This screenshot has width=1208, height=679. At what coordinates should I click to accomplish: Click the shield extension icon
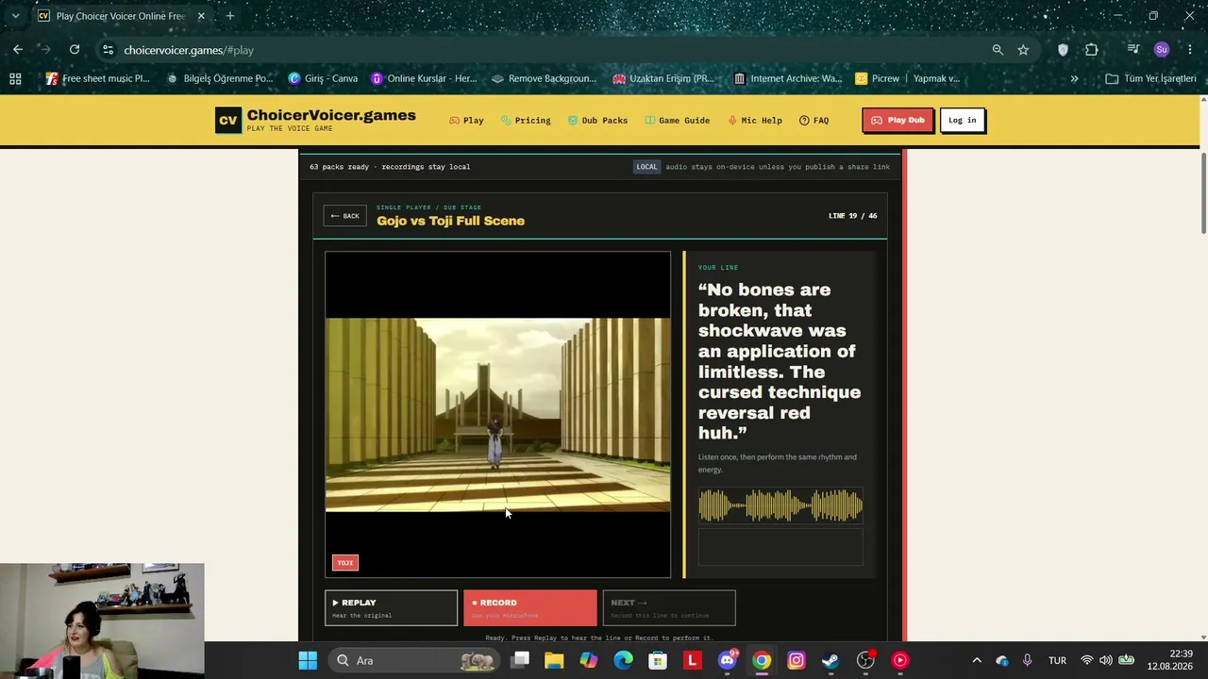point(1063,50)
